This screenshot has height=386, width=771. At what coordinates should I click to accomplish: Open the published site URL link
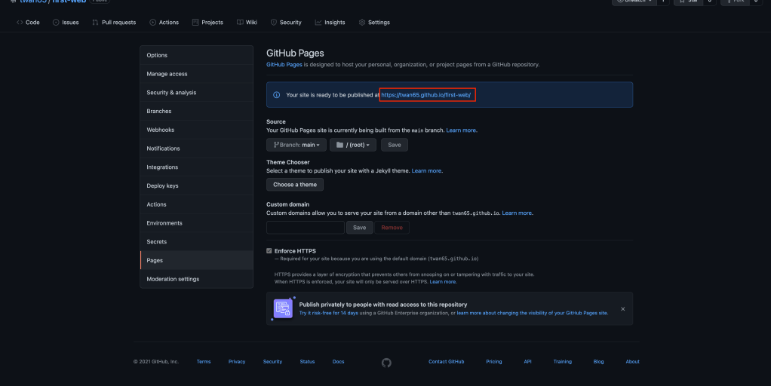(x=426, y=95)
